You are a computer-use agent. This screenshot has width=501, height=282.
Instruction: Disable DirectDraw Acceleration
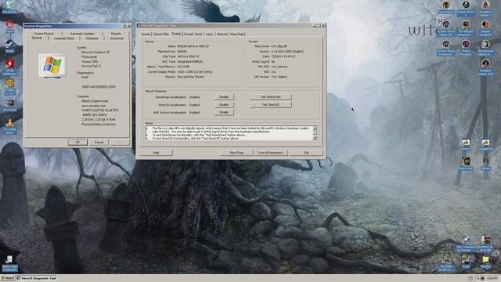click(224, 97)
